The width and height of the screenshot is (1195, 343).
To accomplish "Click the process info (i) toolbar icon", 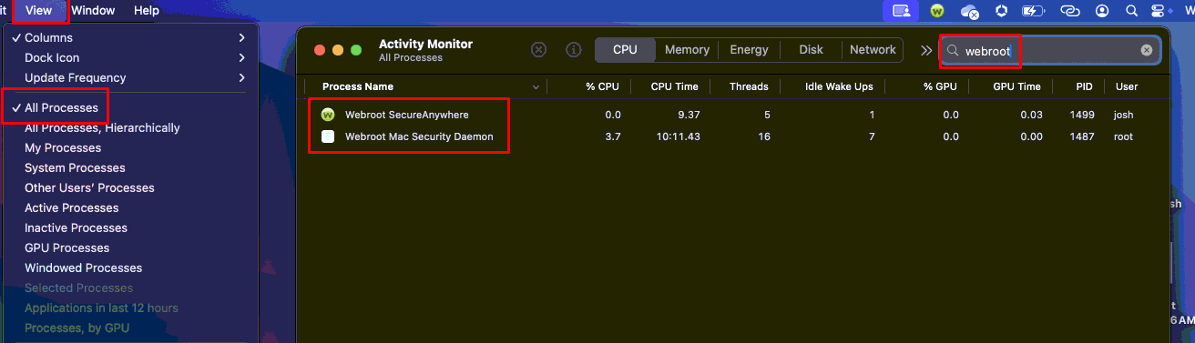I will point(574,50).
